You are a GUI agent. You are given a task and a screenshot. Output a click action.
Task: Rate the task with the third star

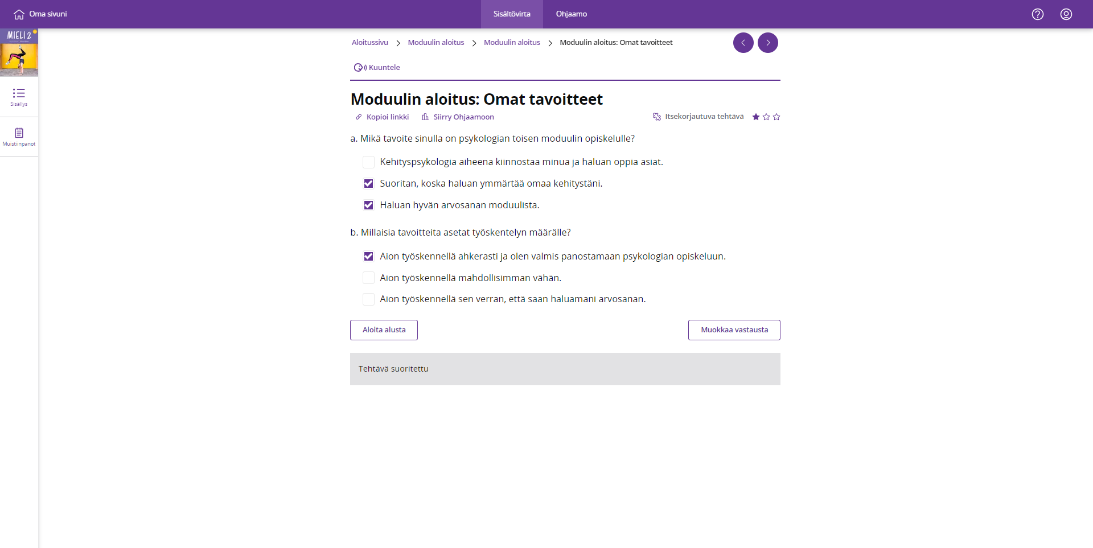776,117
